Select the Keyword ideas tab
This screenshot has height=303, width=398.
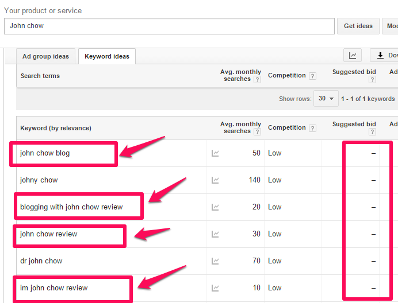point(107,56)
